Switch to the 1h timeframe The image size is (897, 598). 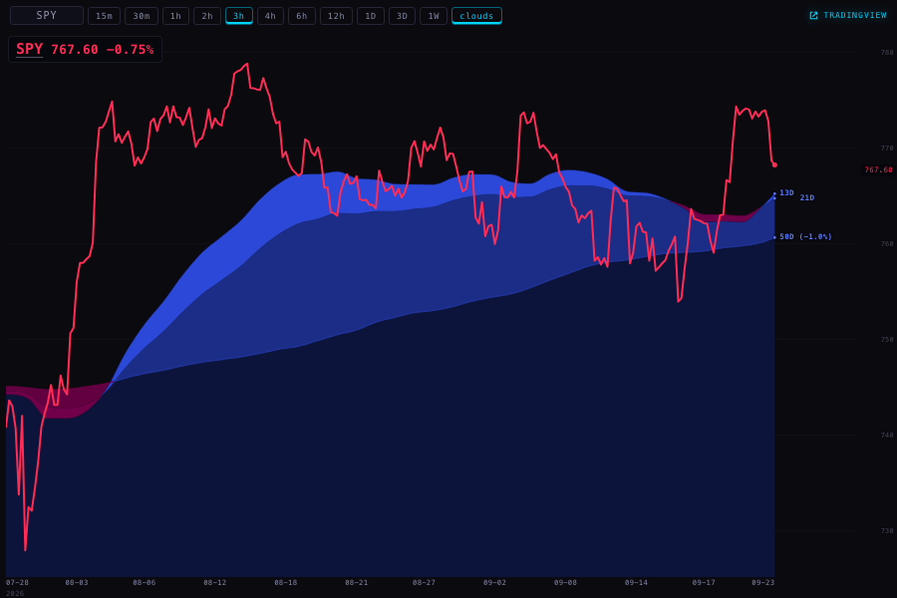[175, 16]
